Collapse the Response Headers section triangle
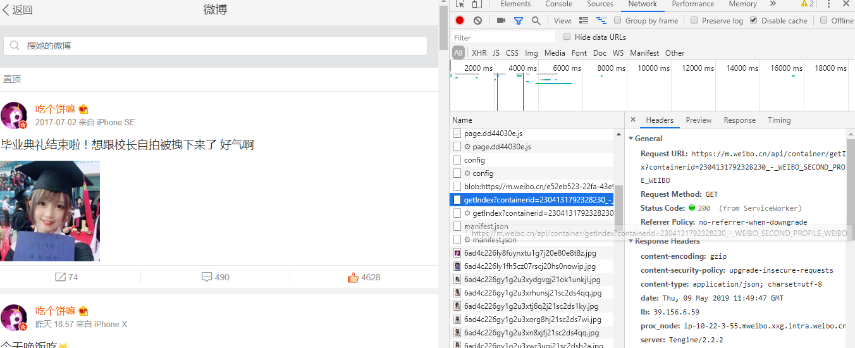Viewport: 855px width, 348px height. [x=630, y=241]
